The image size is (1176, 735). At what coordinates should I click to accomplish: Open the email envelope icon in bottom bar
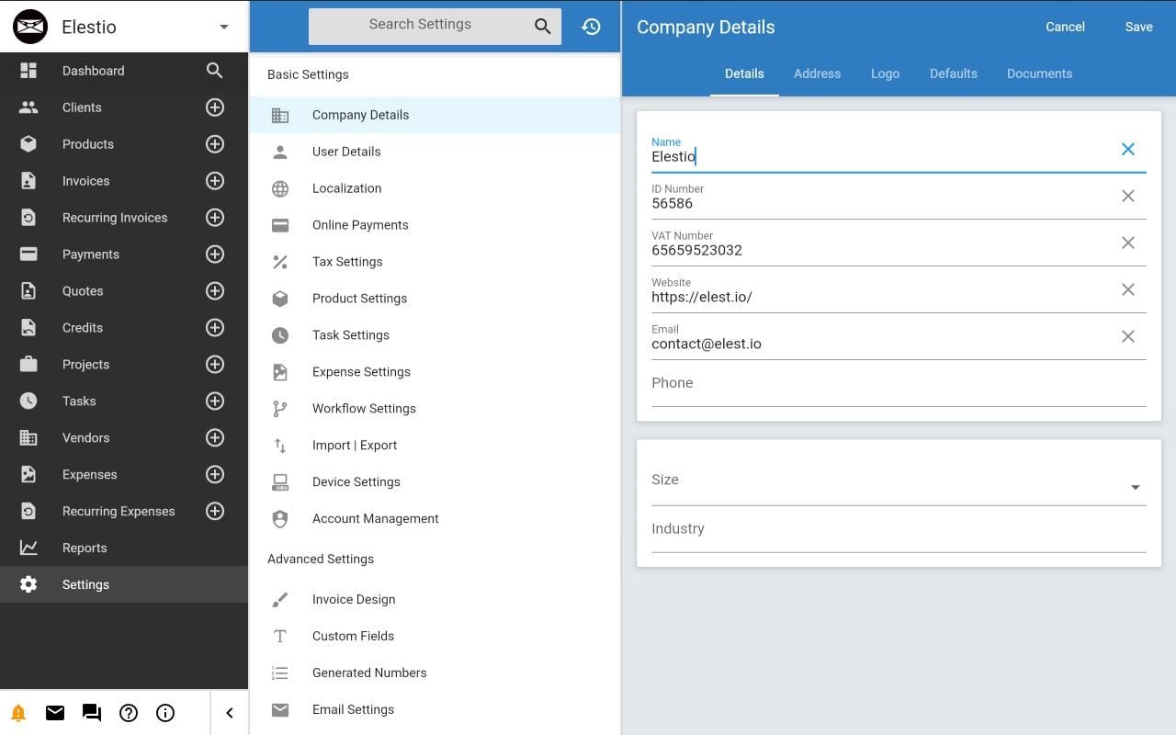[x=55, y=713]
